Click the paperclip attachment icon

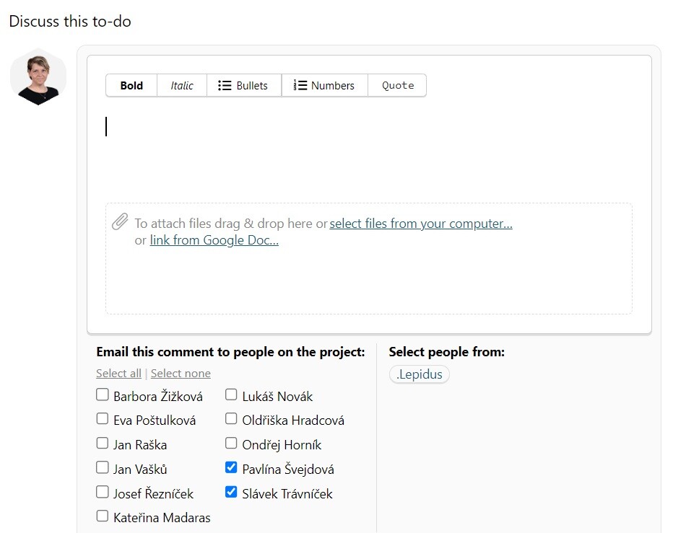click(120, 222)
